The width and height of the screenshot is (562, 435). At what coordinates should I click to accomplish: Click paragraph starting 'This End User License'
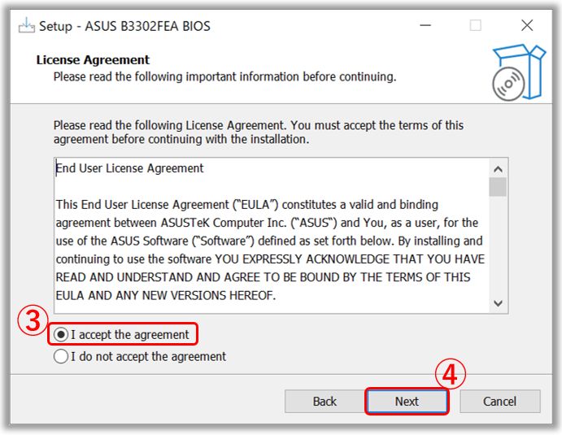tap(270, 250)
